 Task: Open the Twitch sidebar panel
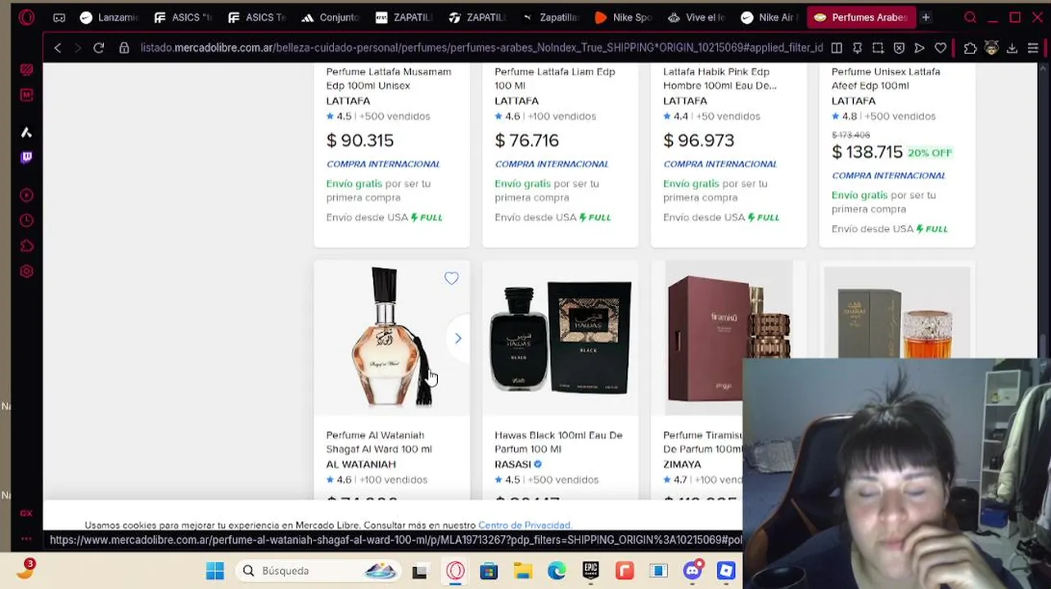26,157
